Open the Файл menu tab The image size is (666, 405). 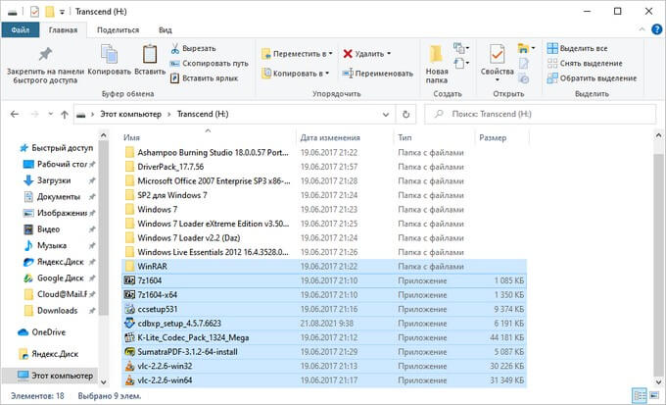(21, 29)
